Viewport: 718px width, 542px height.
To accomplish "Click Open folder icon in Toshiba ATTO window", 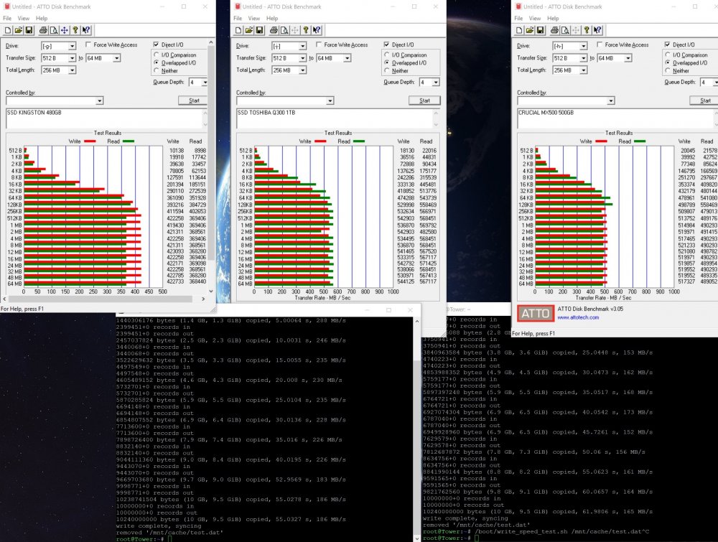I will click(x=248, y=30).
